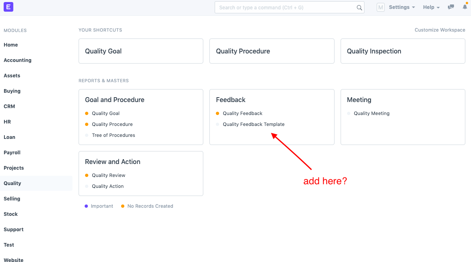The width and height of the screenshot is (471, 262).
Task: Open the notifications bell icon
Action: [x=465, y=7]
